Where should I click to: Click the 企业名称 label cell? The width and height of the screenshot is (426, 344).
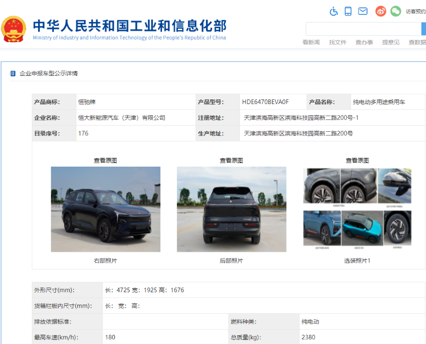[x=54, y=117]
